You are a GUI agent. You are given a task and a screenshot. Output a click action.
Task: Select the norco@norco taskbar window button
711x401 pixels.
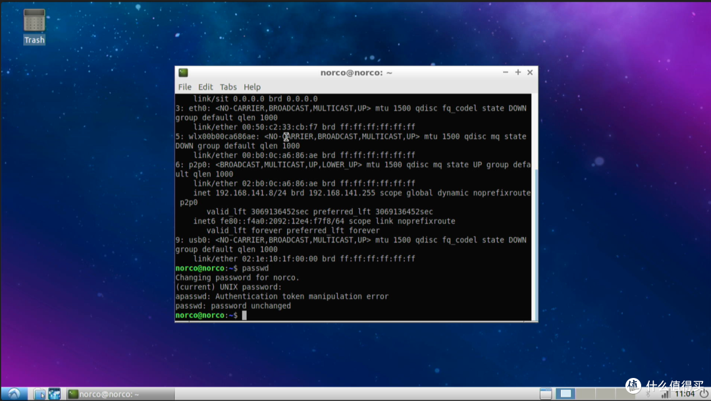pos(120,394)
